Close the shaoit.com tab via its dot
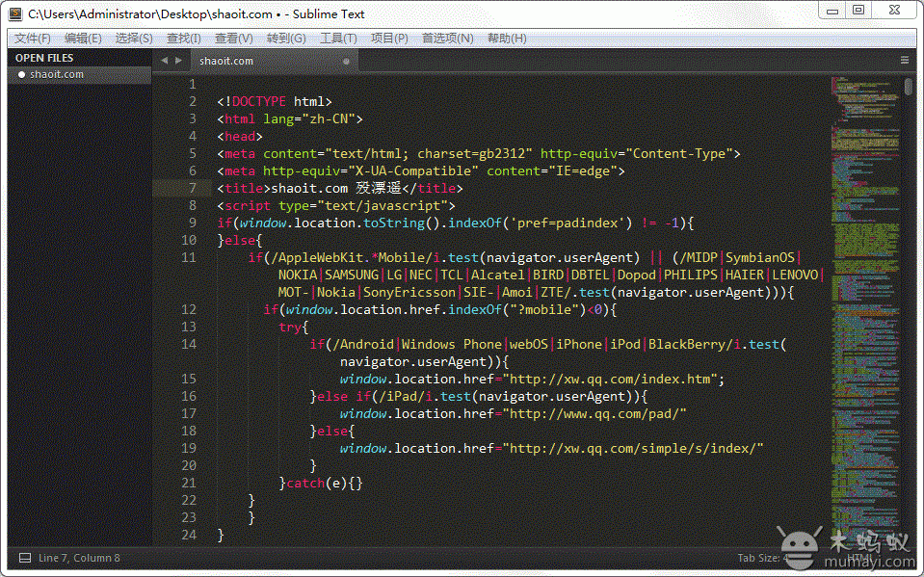 pyautogui.click(x=347, y=61)
